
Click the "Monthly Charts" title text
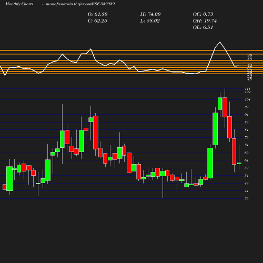click(19, 4)
